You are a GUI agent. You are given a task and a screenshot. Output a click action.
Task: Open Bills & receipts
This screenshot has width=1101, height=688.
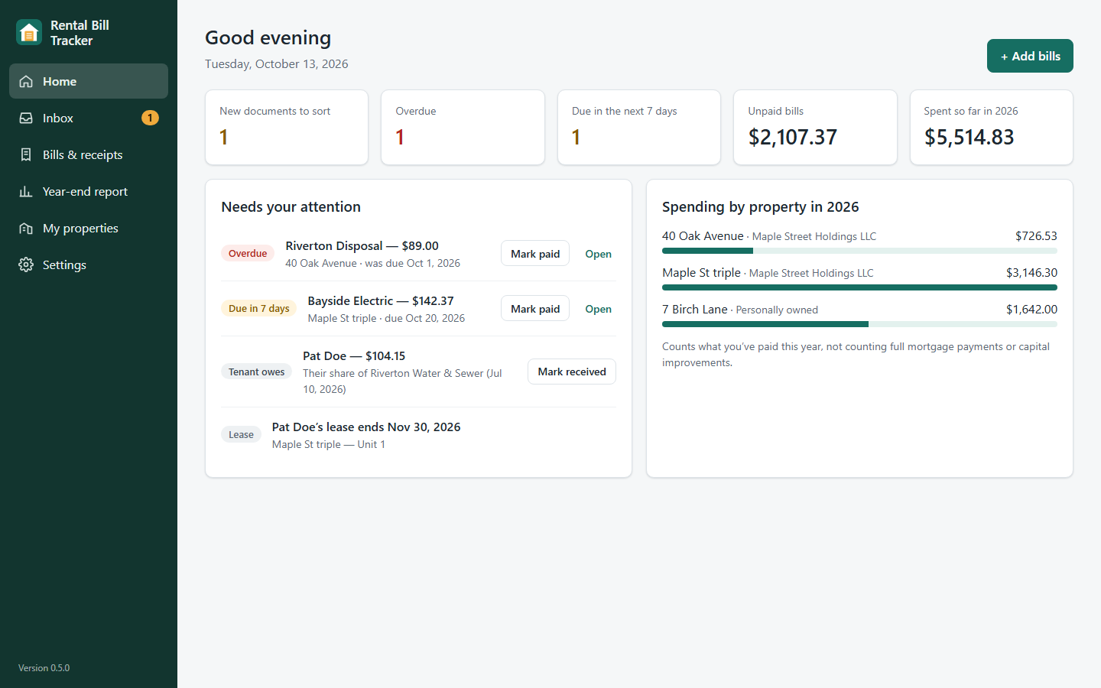click(x=89, y=154)
